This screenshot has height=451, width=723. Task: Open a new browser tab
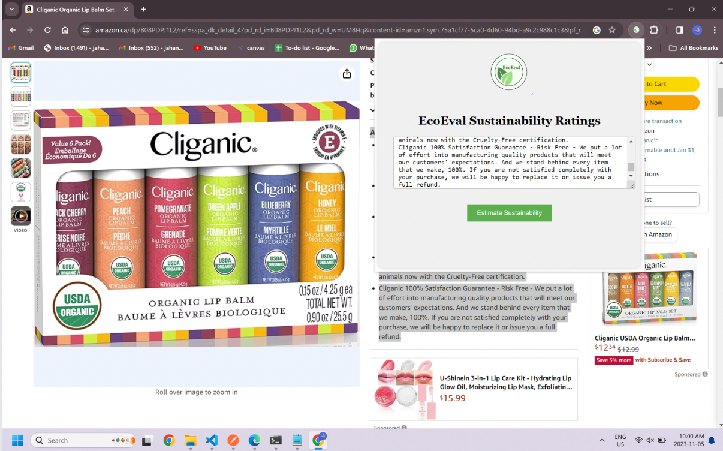coord(143,10)
